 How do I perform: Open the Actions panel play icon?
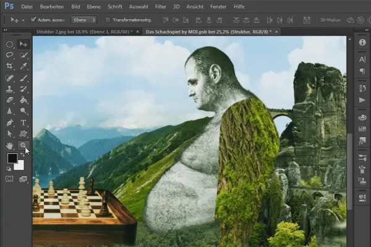[362, 100]
